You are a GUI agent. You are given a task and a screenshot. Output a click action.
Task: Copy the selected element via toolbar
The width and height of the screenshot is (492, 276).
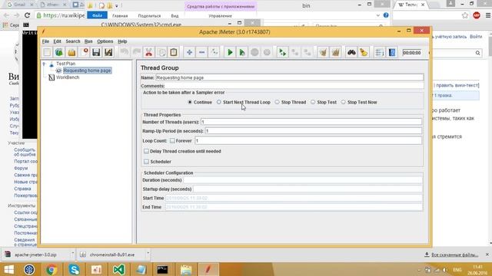[x=161, y=52]
